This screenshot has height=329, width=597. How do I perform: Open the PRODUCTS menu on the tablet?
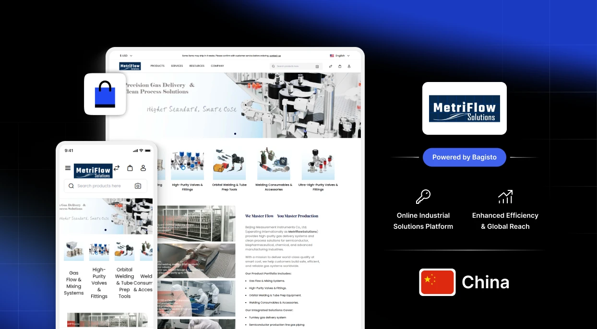click(157, 66)
